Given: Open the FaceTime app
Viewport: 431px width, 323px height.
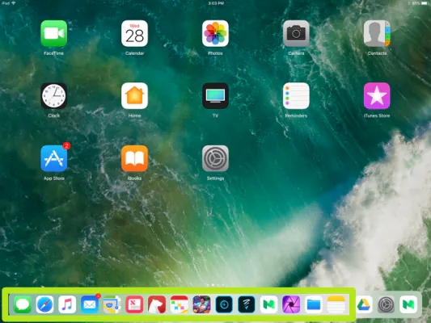Looking at the screenshot, I should point(54,33).
